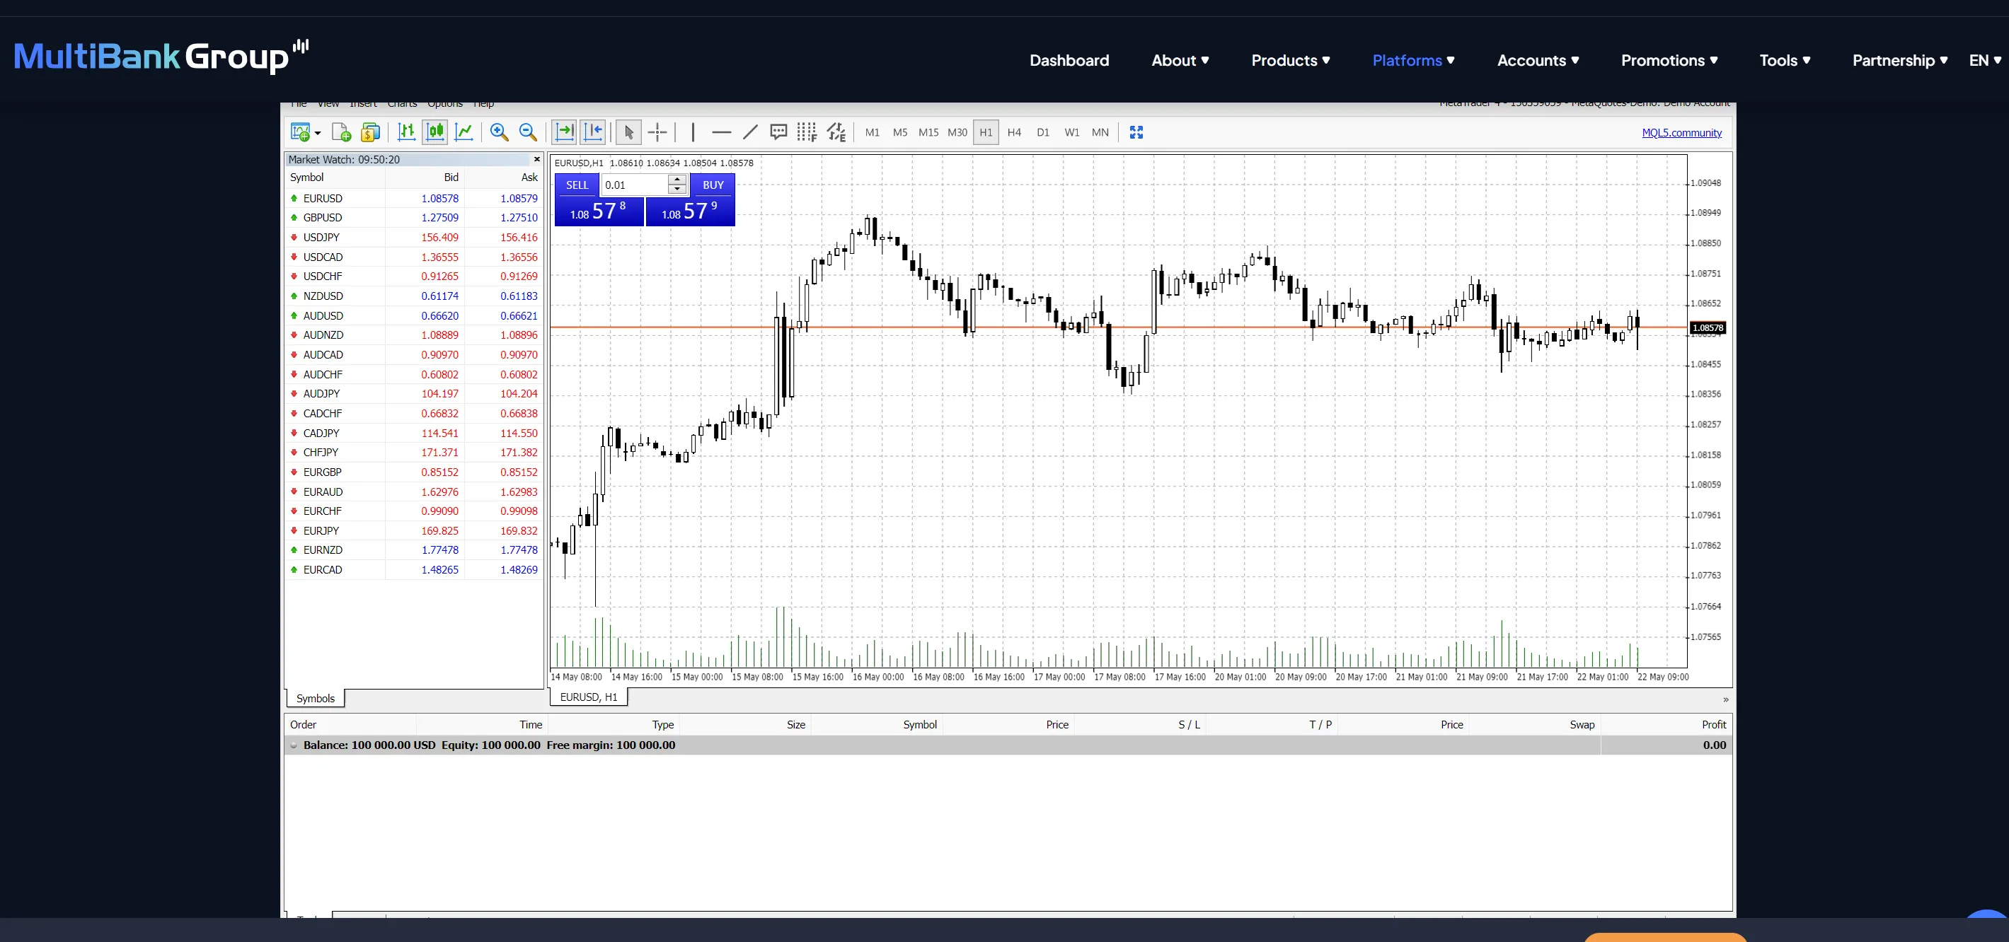The height and width of the screenshot is (942, 2009).
Task: Select the trendline drawing tool
Action: point(750,132)
